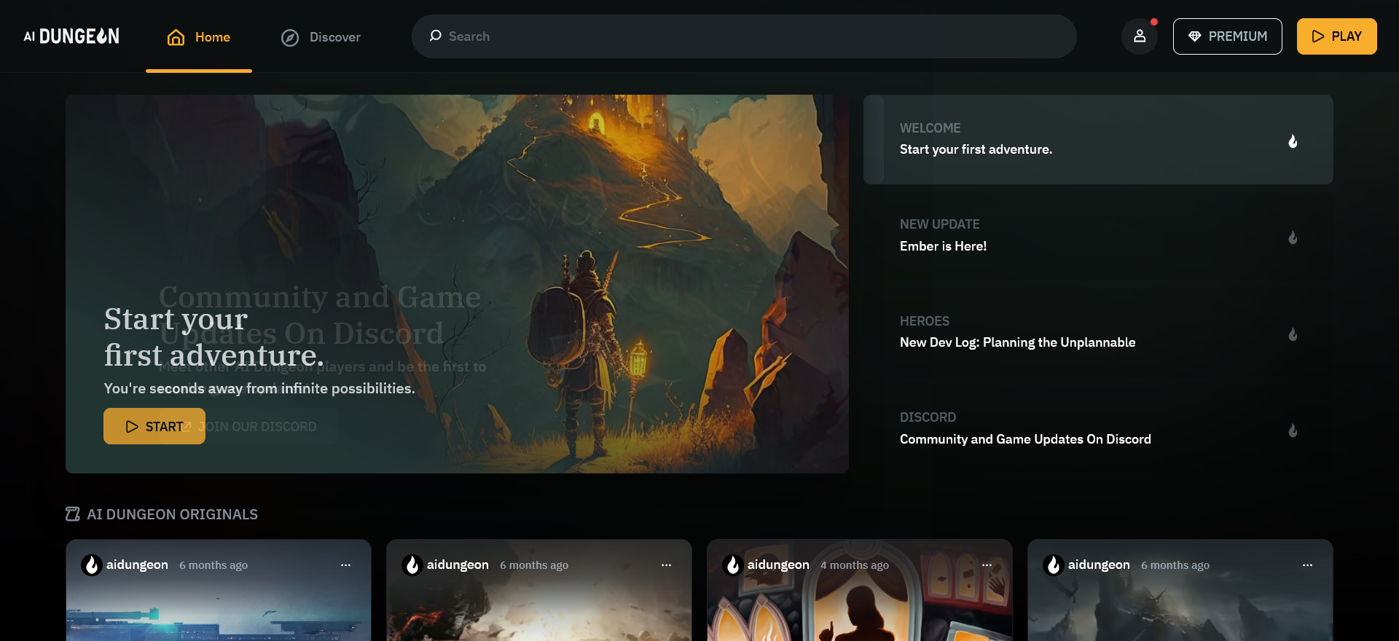Open the user profile icon
Image resolution: width=1399 pixels, height=641 pixels.
coord(1140,36)
